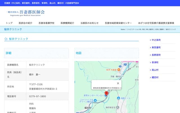Image resolution: width=180 pixels, height=113 pixels.
Task: Click the 割烹 中居屋 restaurant map icon
Action: [119, 69]
